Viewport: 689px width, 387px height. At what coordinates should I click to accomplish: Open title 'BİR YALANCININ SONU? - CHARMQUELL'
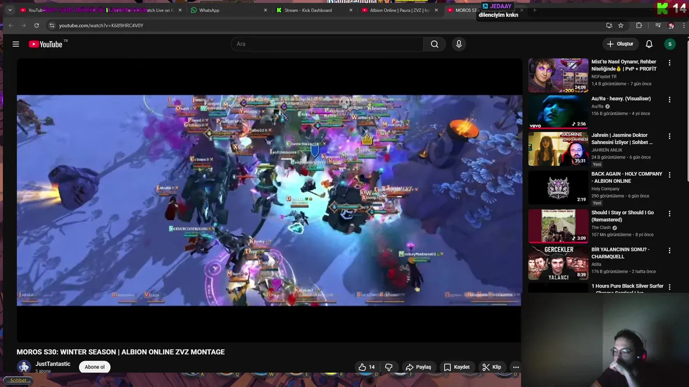coord(621,253)
